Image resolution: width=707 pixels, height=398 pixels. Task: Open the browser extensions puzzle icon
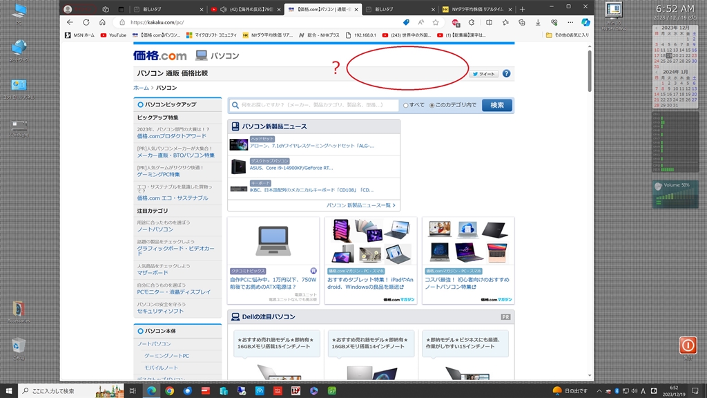pos(472,22)
